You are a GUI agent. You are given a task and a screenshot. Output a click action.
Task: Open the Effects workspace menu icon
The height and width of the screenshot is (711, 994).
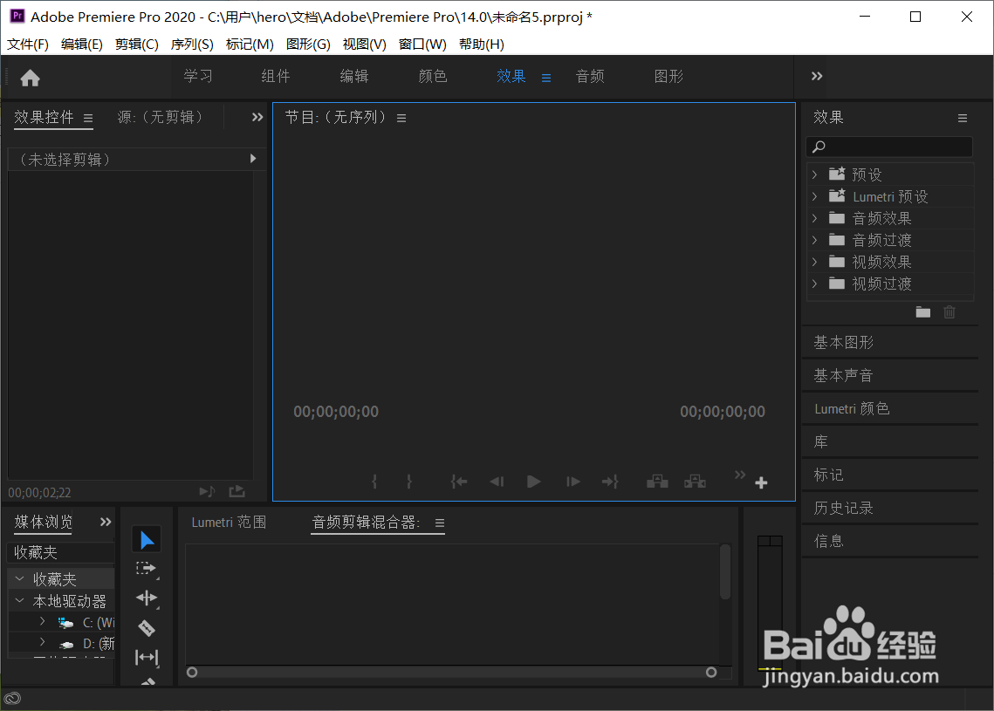(545, 78)
